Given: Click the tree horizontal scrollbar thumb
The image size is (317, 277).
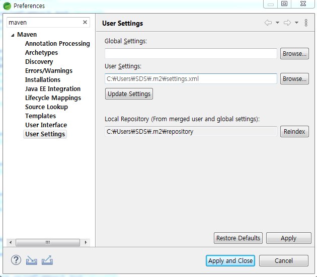Looking at the screenshot, I should [x=48, y=242].
